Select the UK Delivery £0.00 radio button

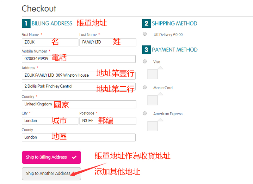tap(145, 34)
